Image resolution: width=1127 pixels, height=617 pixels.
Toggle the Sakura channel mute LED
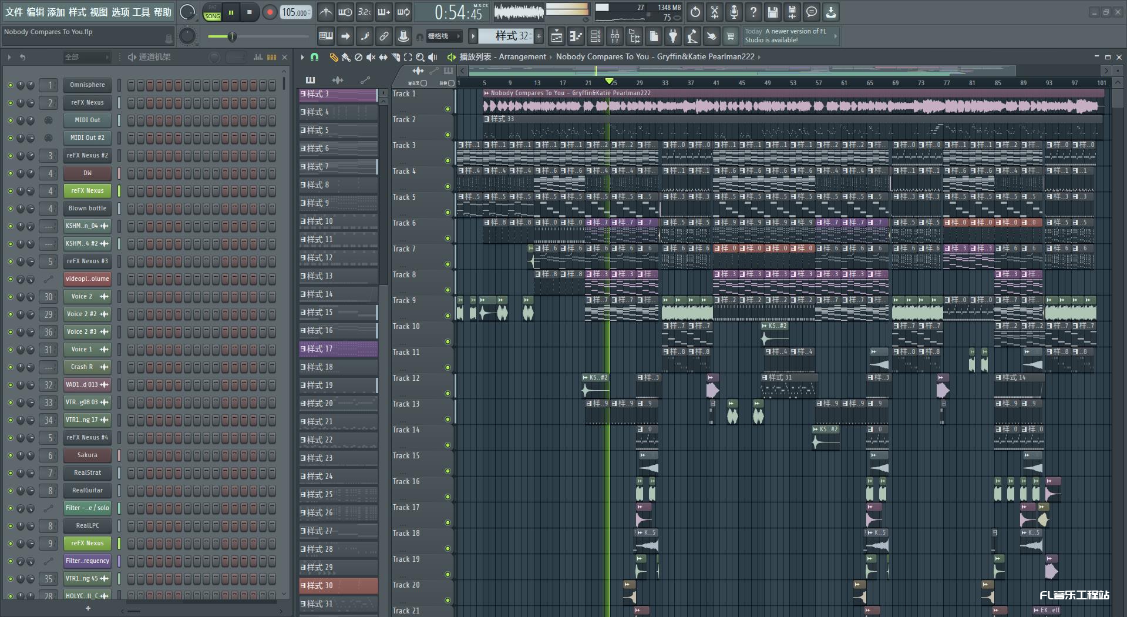[10, 455]
